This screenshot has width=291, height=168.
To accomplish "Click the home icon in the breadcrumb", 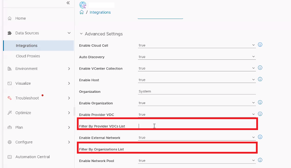I will click(x=81, y=12).
